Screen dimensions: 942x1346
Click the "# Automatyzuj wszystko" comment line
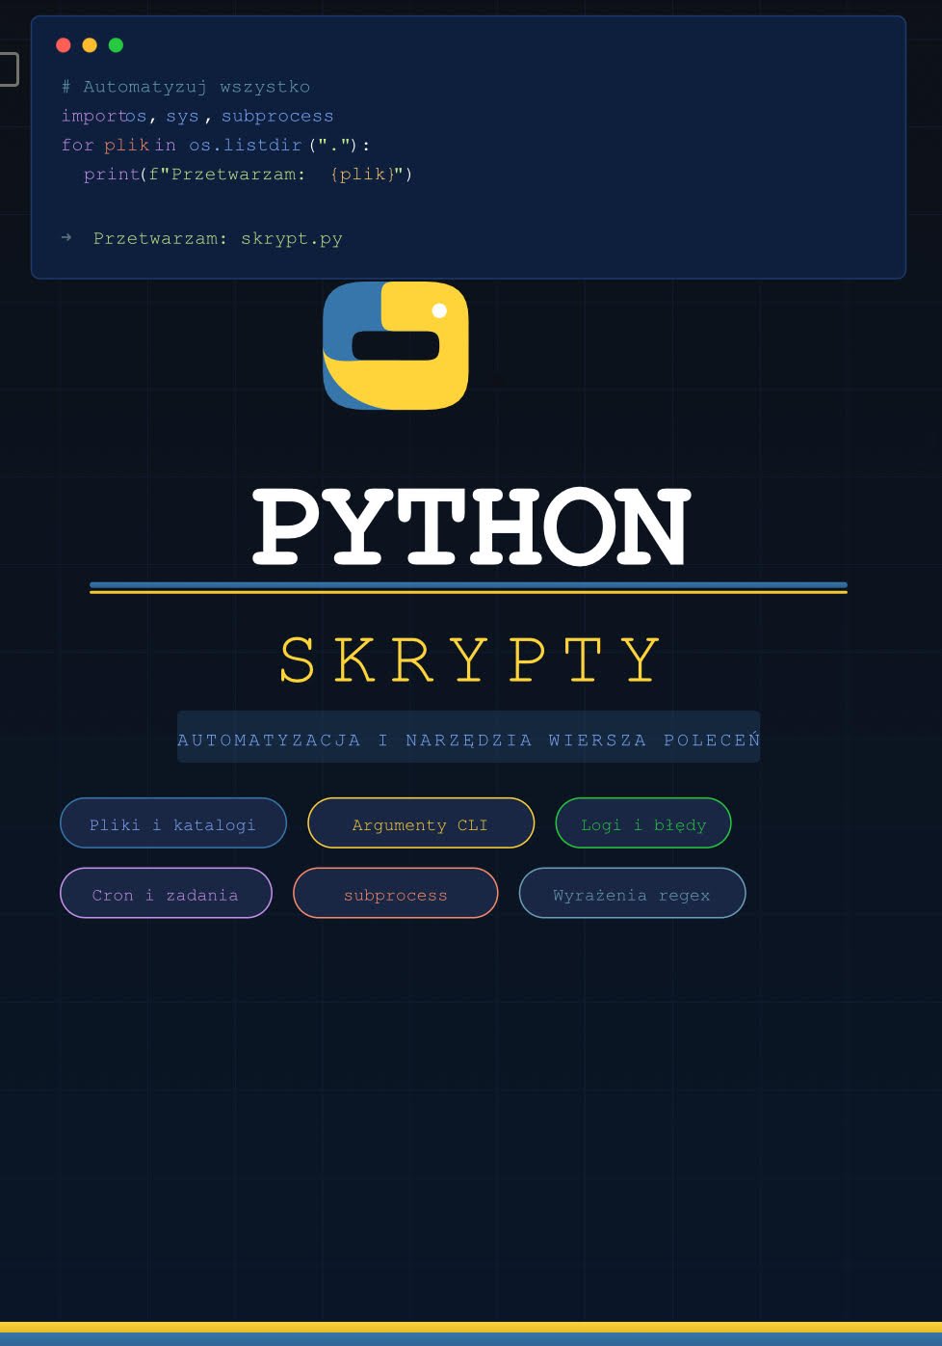[x=186, y=87]
